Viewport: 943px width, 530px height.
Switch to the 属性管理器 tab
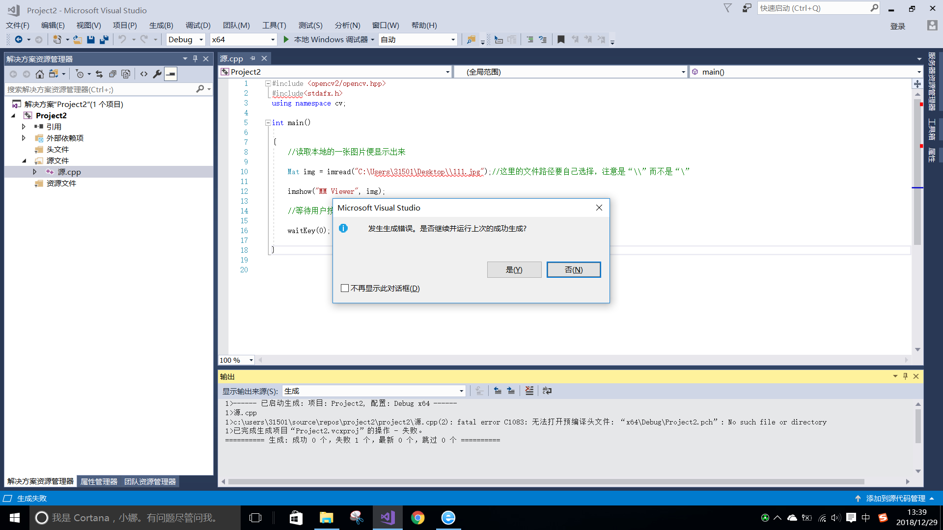[99, 481]
